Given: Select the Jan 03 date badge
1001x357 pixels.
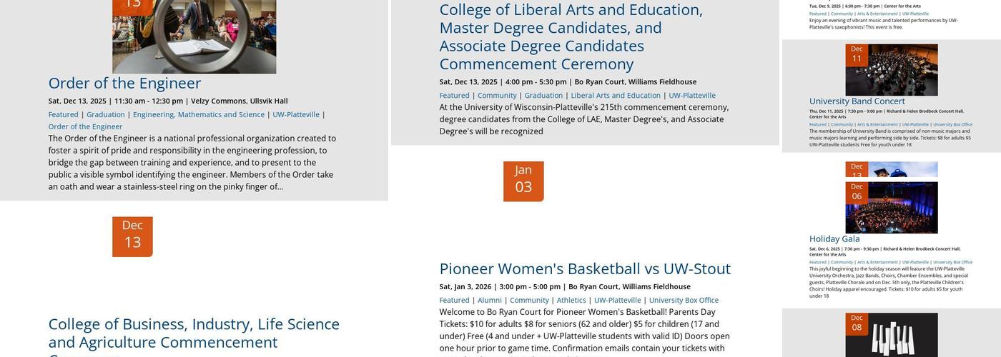Looking at the screenshot, I should coord(523,181).
